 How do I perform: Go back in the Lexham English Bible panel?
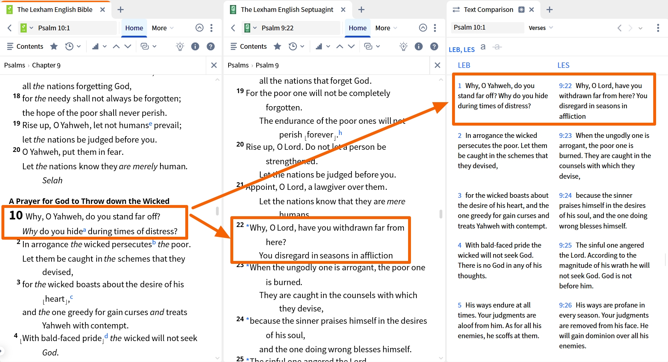(10, 28)
